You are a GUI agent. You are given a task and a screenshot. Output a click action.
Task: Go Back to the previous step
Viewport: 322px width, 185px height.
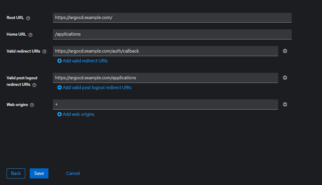(16, 173)
